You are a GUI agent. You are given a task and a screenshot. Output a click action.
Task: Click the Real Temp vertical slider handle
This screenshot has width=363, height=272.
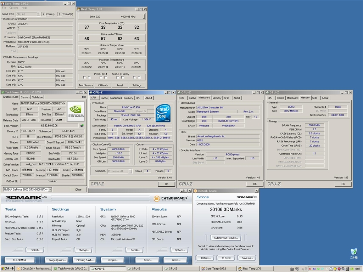pos(144,16)
